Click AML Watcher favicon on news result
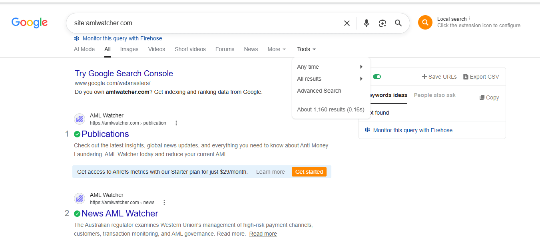This screenshot has width=540, height=252. pyautogui.click(x=80, y=198)
